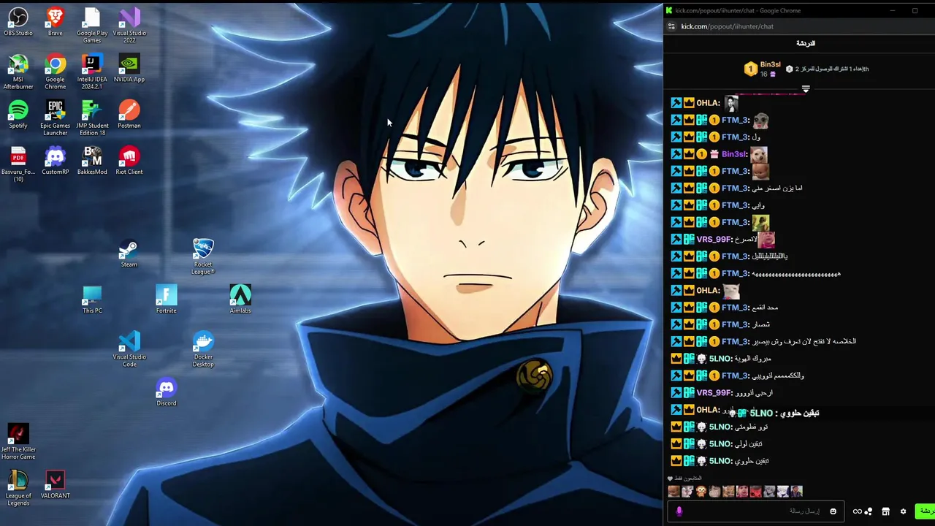Launch the Discord desktop shortcut
Image resolution: width=935 pixels, height=526 pixels.
(x=166, y=392)
